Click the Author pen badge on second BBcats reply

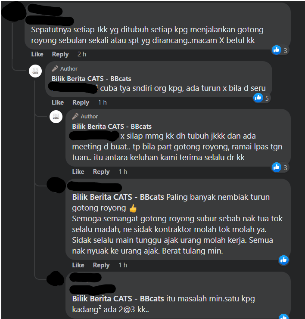point(85,116)
